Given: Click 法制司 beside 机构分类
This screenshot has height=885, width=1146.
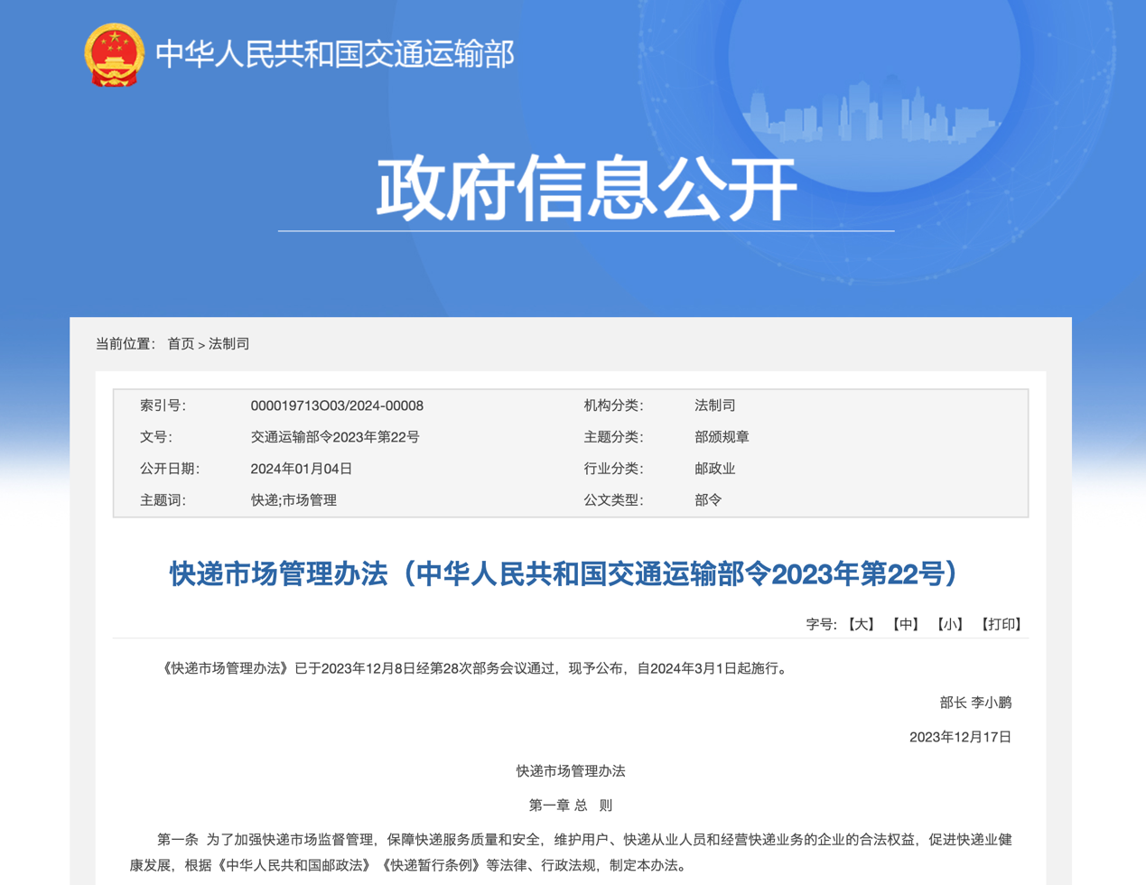Looking at the screenshot, I should (x=715, y=405).
